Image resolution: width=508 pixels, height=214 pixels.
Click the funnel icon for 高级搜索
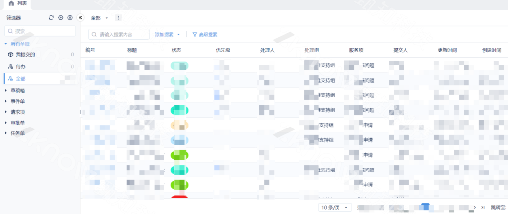195,35
